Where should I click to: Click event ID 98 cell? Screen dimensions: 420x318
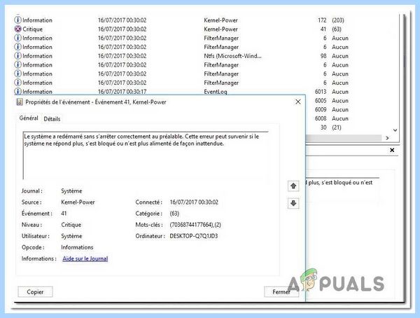pyautogui.click(x=323, y=56)
